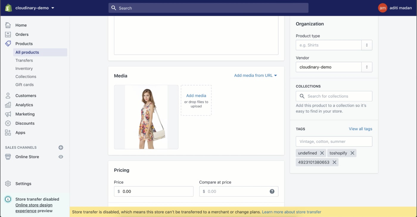Open the Shopify Settings gear
The height and width of the screenshot is (217, 417).
point(23,184)
